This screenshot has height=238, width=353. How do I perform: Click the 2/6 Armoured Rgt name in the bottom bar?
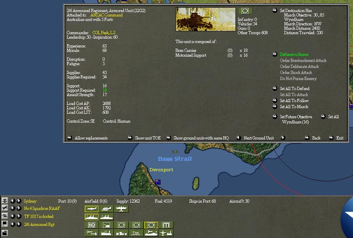[39, 224]
